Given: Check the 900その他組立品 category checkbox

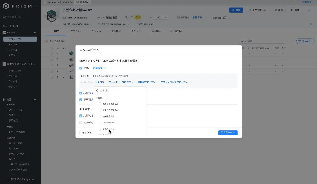Looking at the screenshot, I should 100,104.
